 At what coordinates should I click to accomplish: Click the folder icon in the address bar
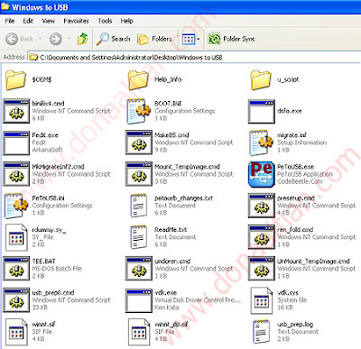coord(33,57)
